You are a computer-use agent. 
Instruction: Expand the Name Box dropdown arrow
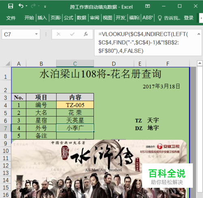point(36,34)
